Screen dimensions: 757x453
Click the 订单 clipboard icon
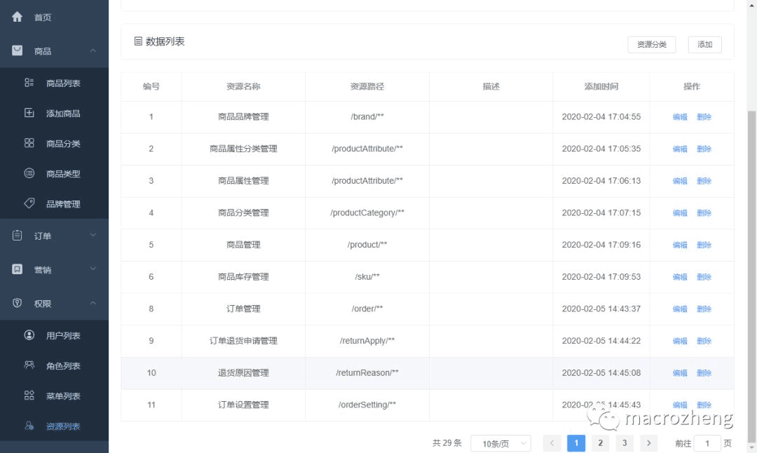tap(17, 235)
